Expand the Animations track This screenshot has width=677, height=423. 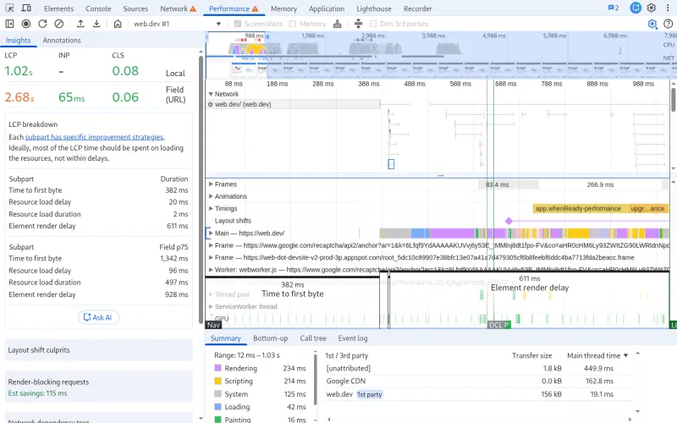[x=211, y=196]
